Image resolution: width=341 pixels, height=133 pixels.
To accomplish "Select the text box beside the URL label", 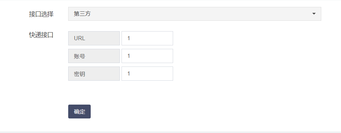I will (x=147, y=38).
